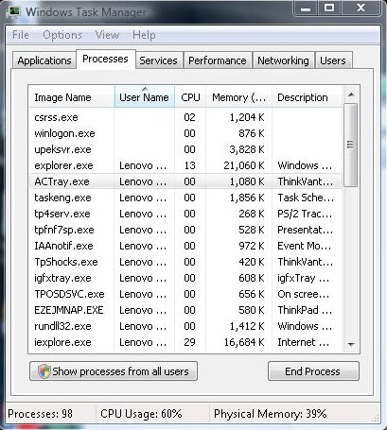Click the Task Manager title bar icon
Image resolution: width=387 pixels, height=430 pixels.
[x=13, y=11]
